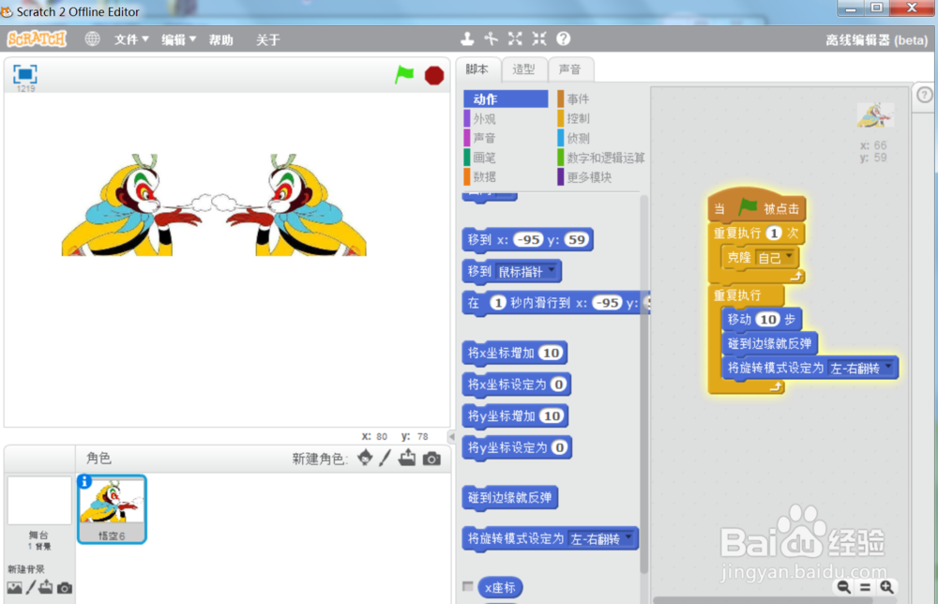Open sprite info 'i' badge on 悟空6
The height and width of the screenshot is (604, 938).
(84, 481)
